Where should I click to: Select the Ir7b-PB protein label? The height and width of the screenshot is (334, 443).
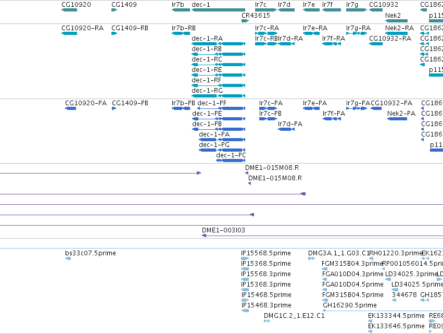click(x=183, y=103)
